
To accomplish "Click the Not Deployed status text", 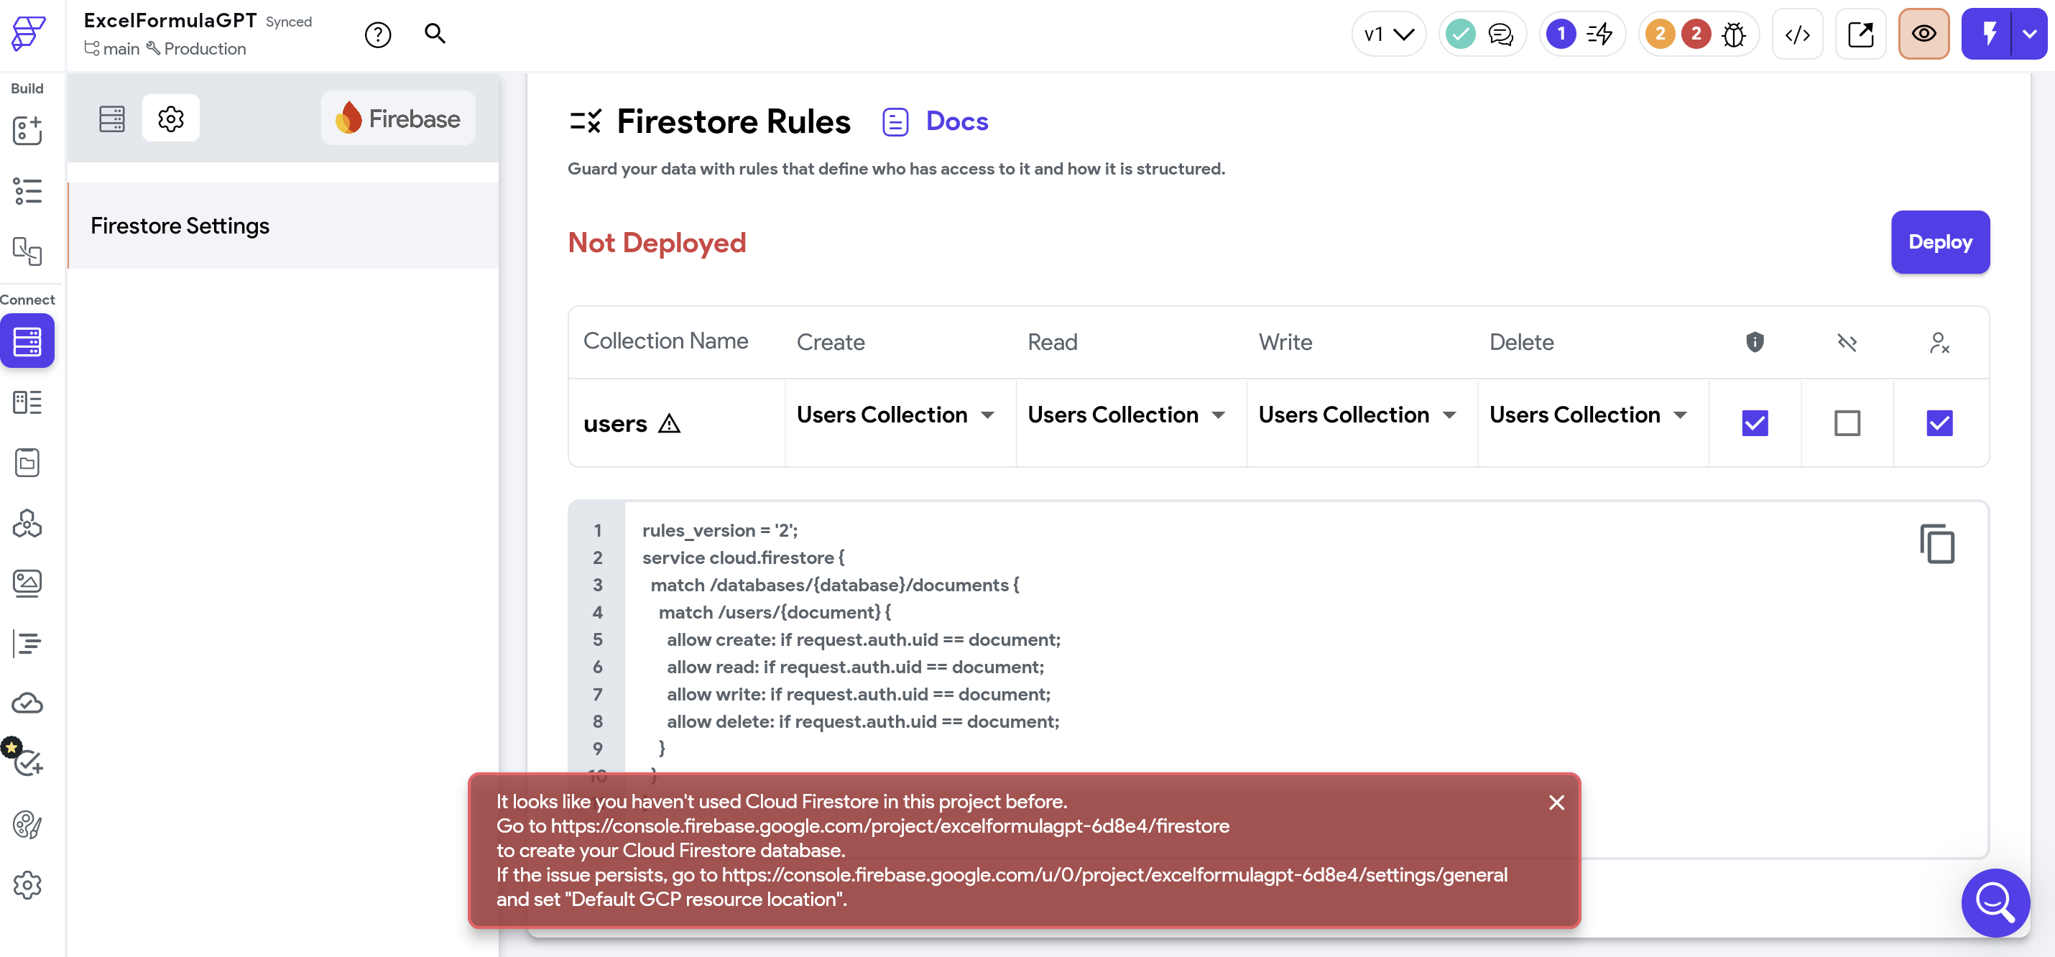I will [x=657, y=242].
